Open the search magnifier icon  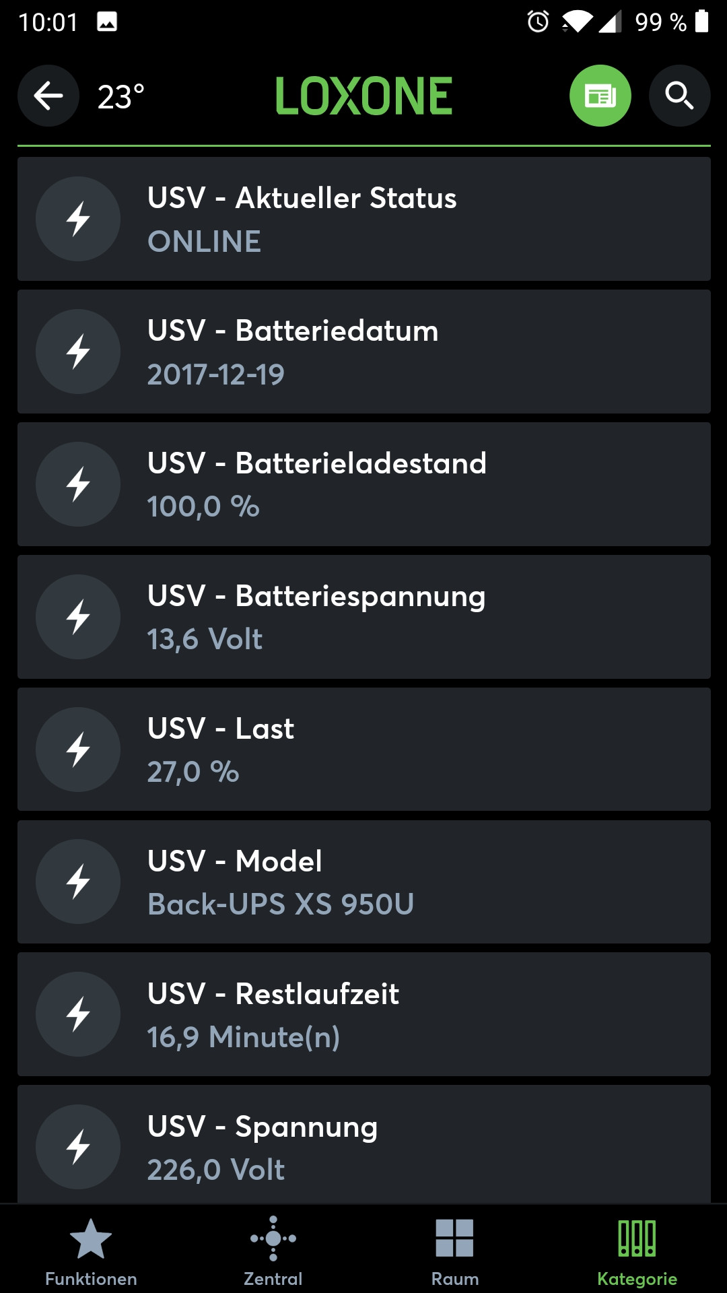679,96
